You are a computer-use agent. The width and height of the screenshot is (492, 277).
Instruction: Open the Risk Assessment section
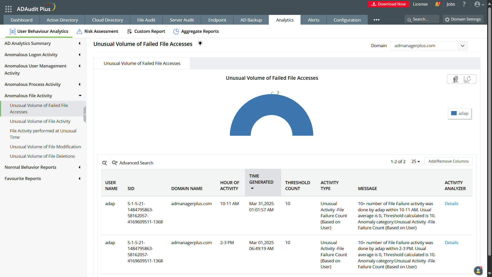pyautogui.click(x=101, y=31)
